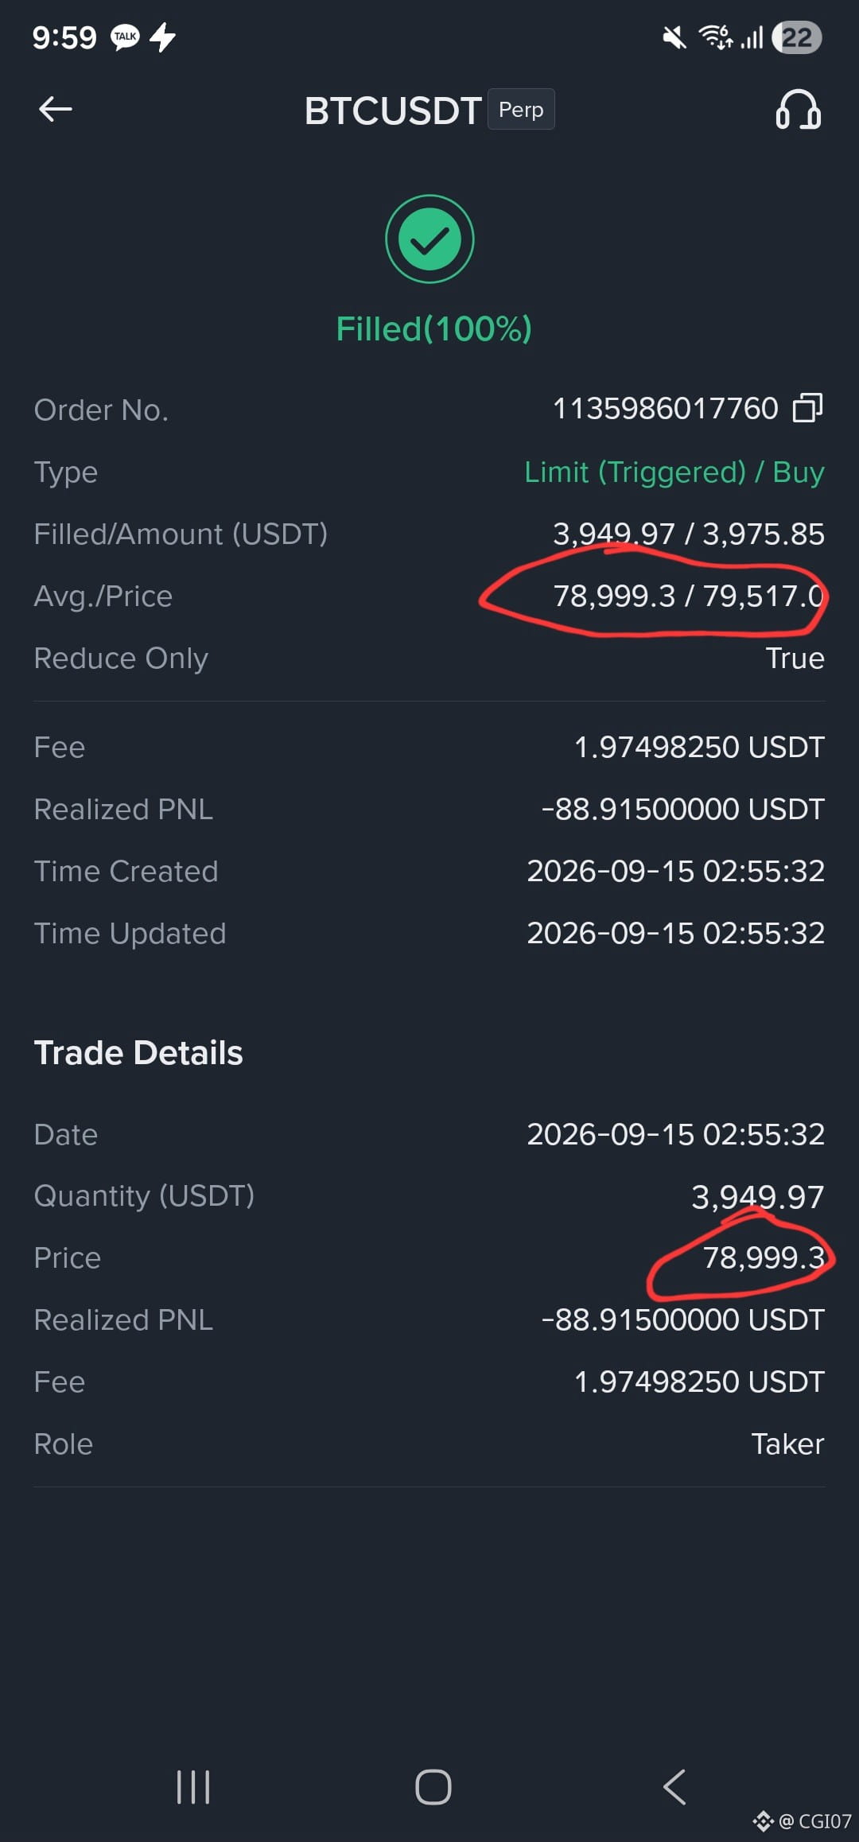Tap the circled trade Price 78,999.3
The height and width of the screenshot is (1842, 859).
tap(764, 1258)
